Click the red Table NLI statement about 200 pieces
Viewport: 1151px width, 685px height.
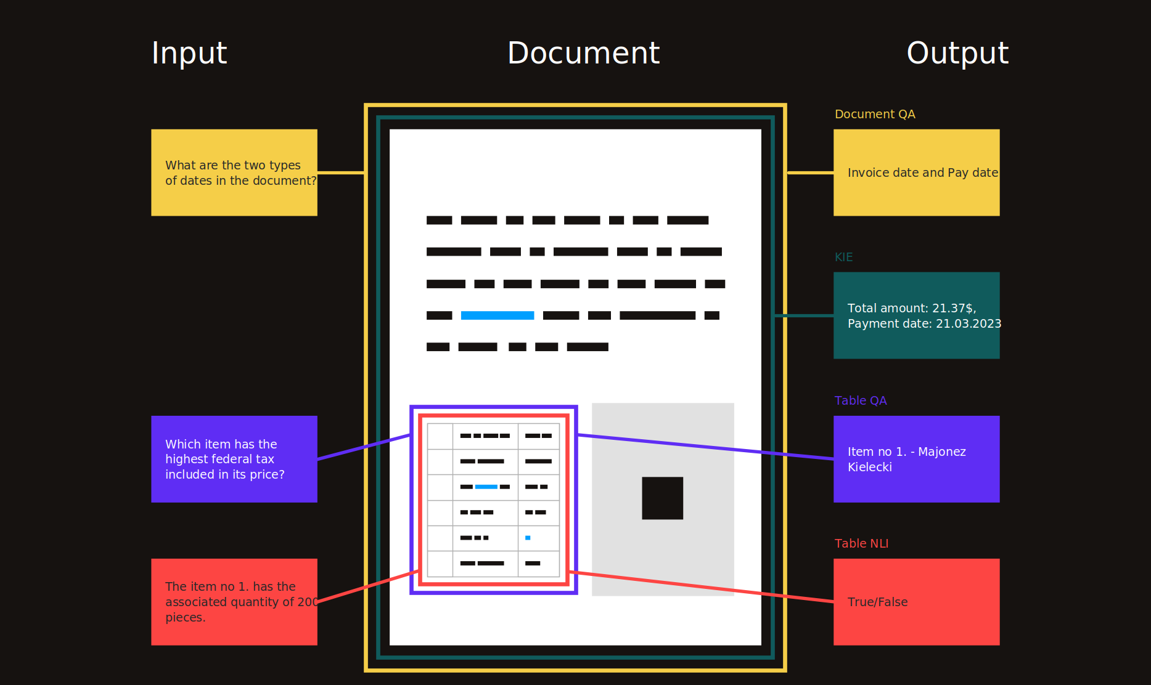coord(234,602)
